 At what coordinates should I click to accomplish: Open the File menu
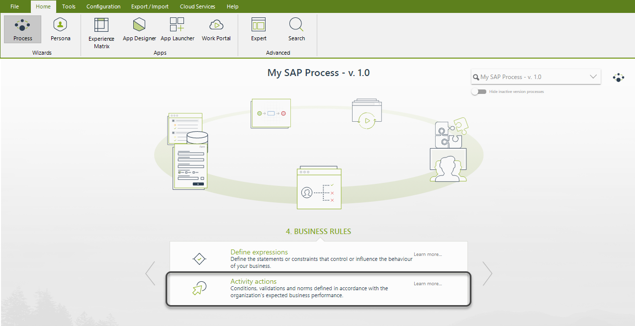point(15,6)
